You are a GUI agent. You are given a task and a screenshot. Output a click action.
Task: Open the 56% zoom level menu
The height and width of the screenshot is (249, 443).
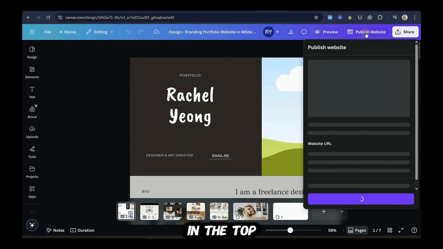coord(332,230)
